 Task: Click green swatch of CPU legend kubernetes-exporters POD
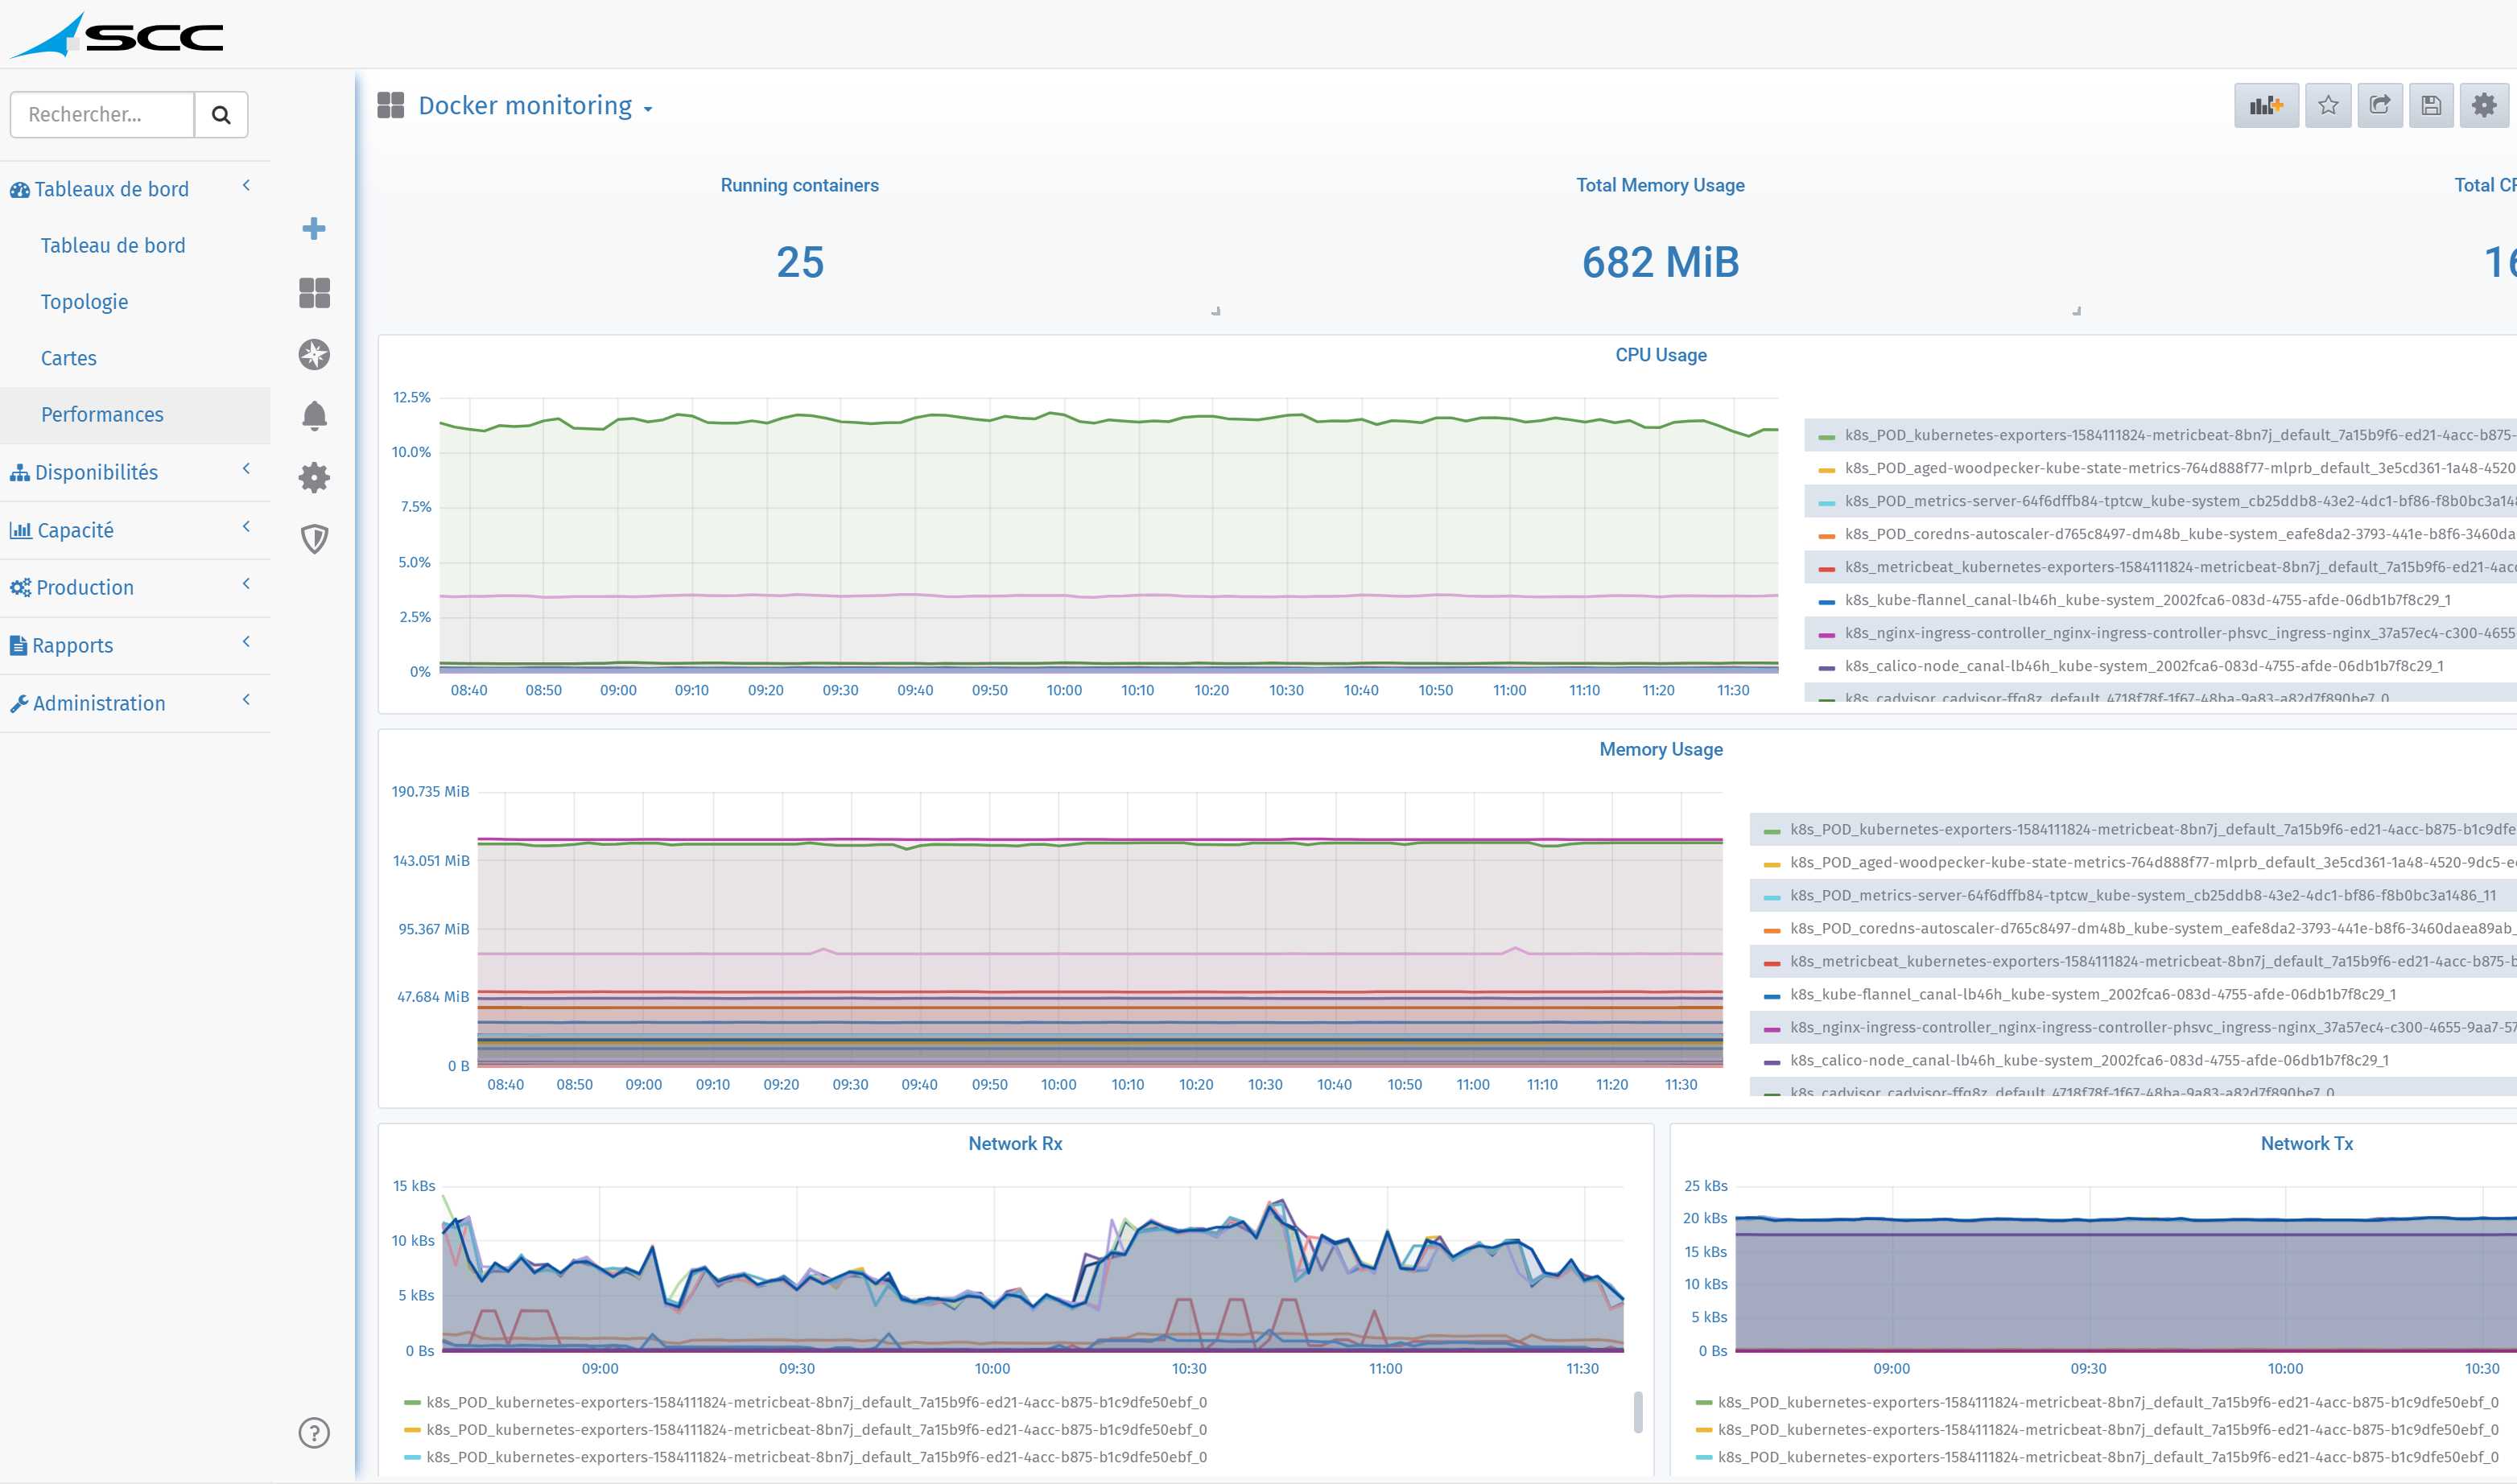point(1827,437)
